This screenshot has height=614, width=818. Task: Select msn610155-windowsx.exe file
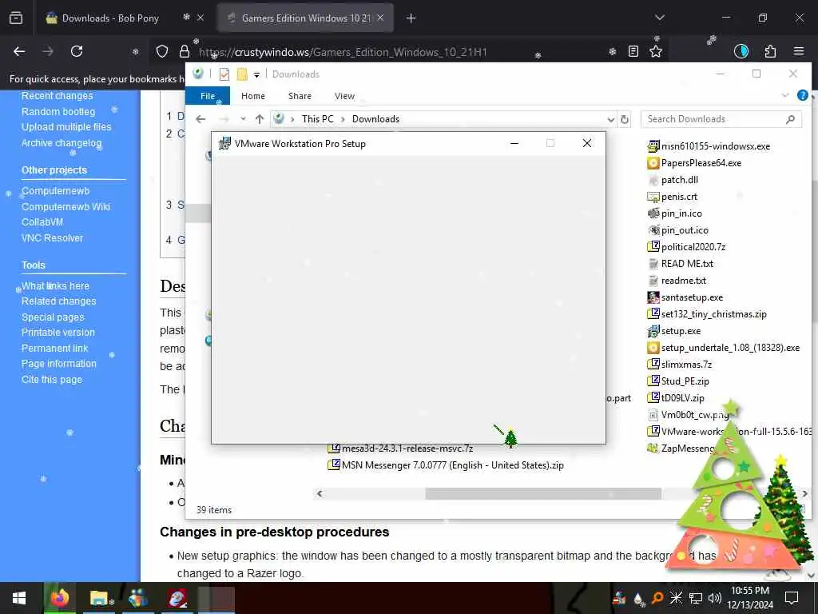[x=709, y=146]
